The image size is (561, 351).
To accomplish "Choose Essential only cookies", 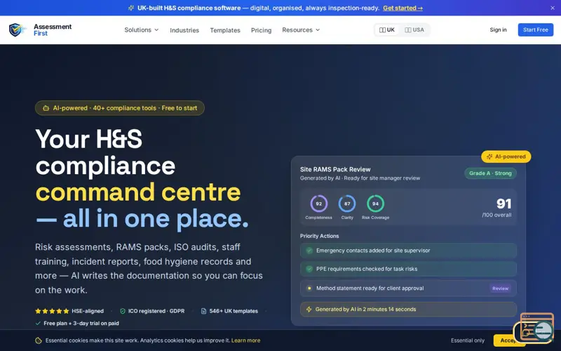I will (468, 340).
